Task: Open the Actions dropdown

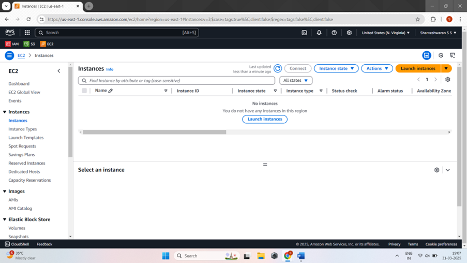Action: [377, 68]
